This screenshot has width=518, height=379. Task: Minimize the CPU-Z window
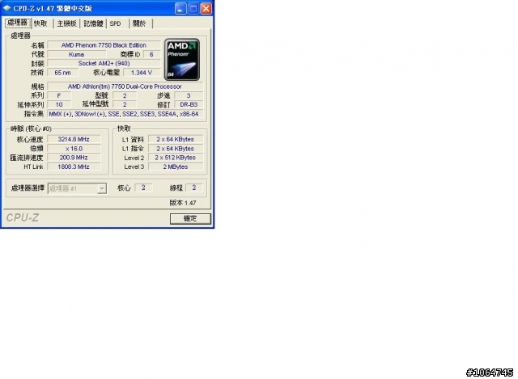[x=180, y=9]
